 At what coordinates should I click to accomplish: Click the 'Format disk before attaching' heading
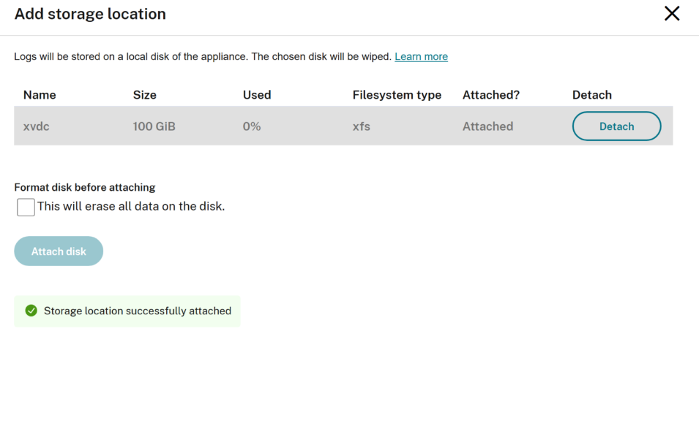[85, 188]
